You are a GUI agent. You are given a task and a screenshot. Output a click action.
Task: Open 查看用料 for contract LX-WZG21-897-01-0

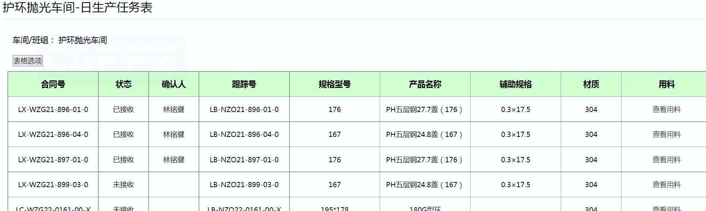pyautogui.click(x=666, y=160)
